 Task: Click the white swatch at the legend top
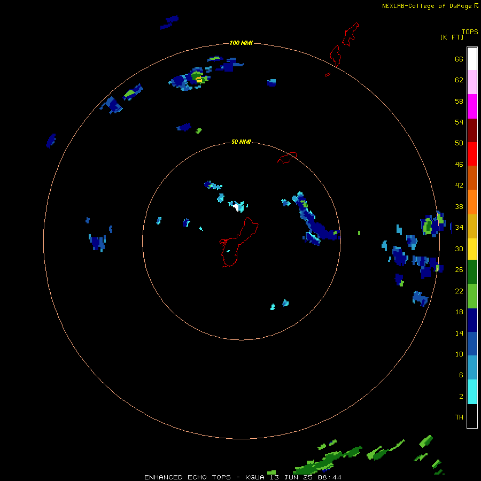pyautogui.click(x=472, y=59)
